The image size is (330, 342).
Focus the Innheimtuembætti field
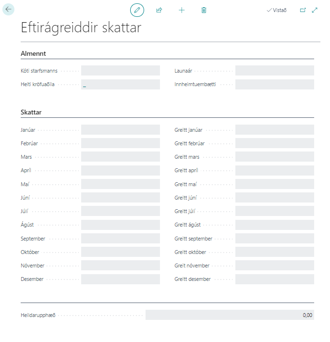274,85
